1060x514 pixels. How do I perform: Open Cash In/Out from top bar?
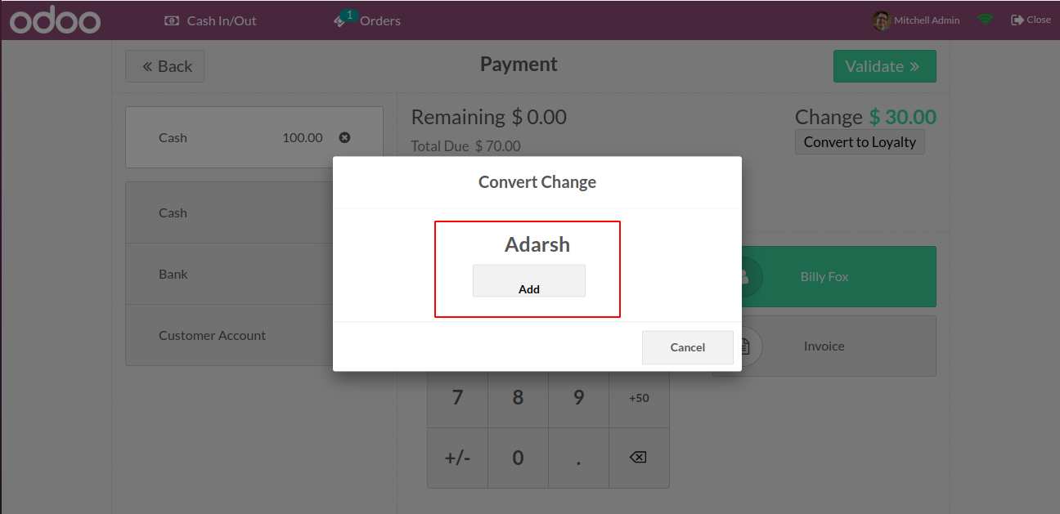pyautogui.click(x=211, y=20)
